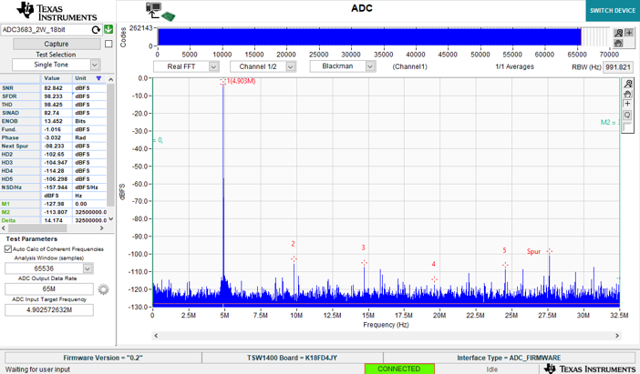Click the ADC Input Target Frequency field
This screenshot has height=374, width=640.
click(49, 310)
